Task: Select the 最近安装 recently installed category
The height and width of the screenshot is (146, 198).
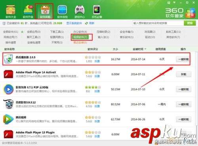Action: point(80,43)
